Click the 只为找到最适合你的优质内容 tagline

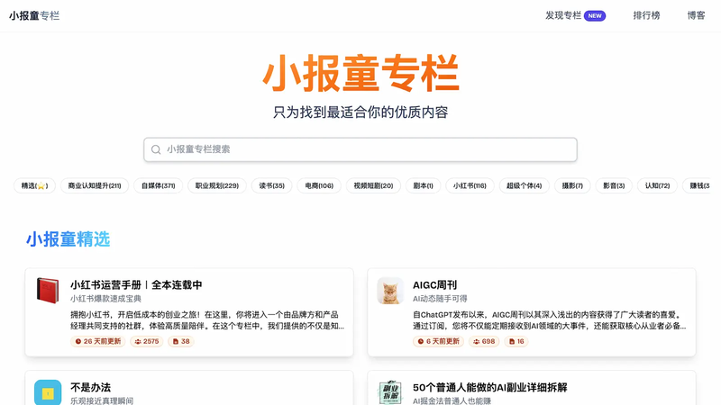pos(360,112)
